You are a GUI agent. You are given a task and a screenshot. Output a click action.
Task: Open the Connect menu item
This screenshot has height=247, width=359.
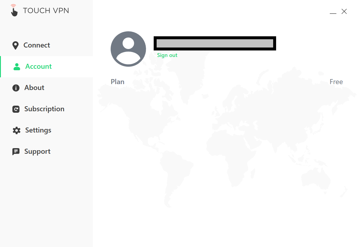(x=47, y=45)
